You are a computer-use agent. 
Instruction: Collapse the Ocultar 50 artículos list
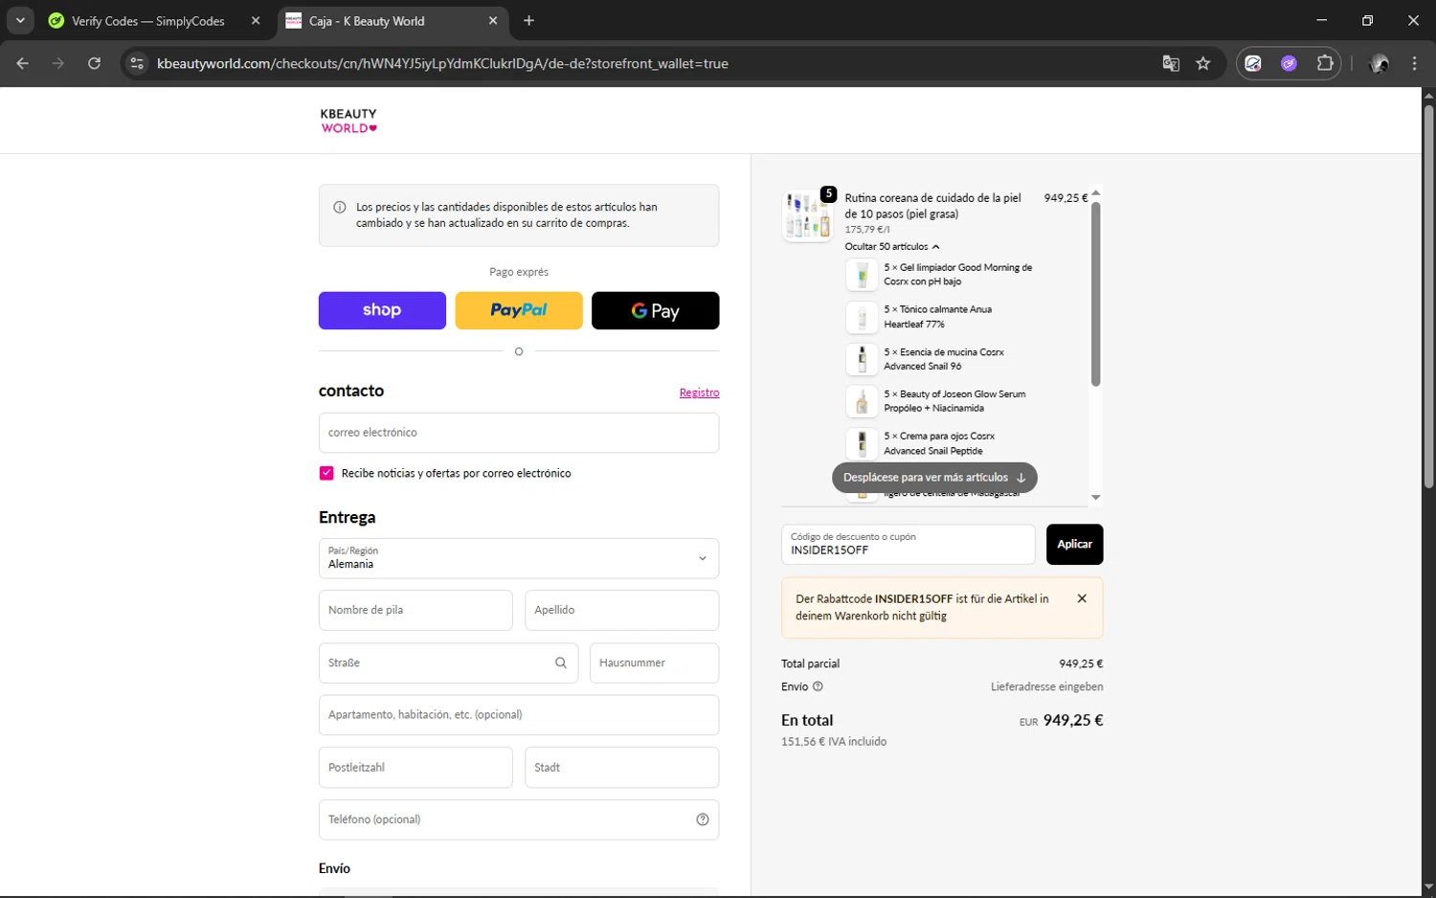[x=892, y=247]
